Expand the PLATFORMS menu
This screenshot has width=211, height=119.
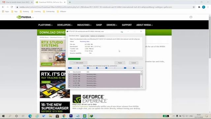(x=45, y=25)
